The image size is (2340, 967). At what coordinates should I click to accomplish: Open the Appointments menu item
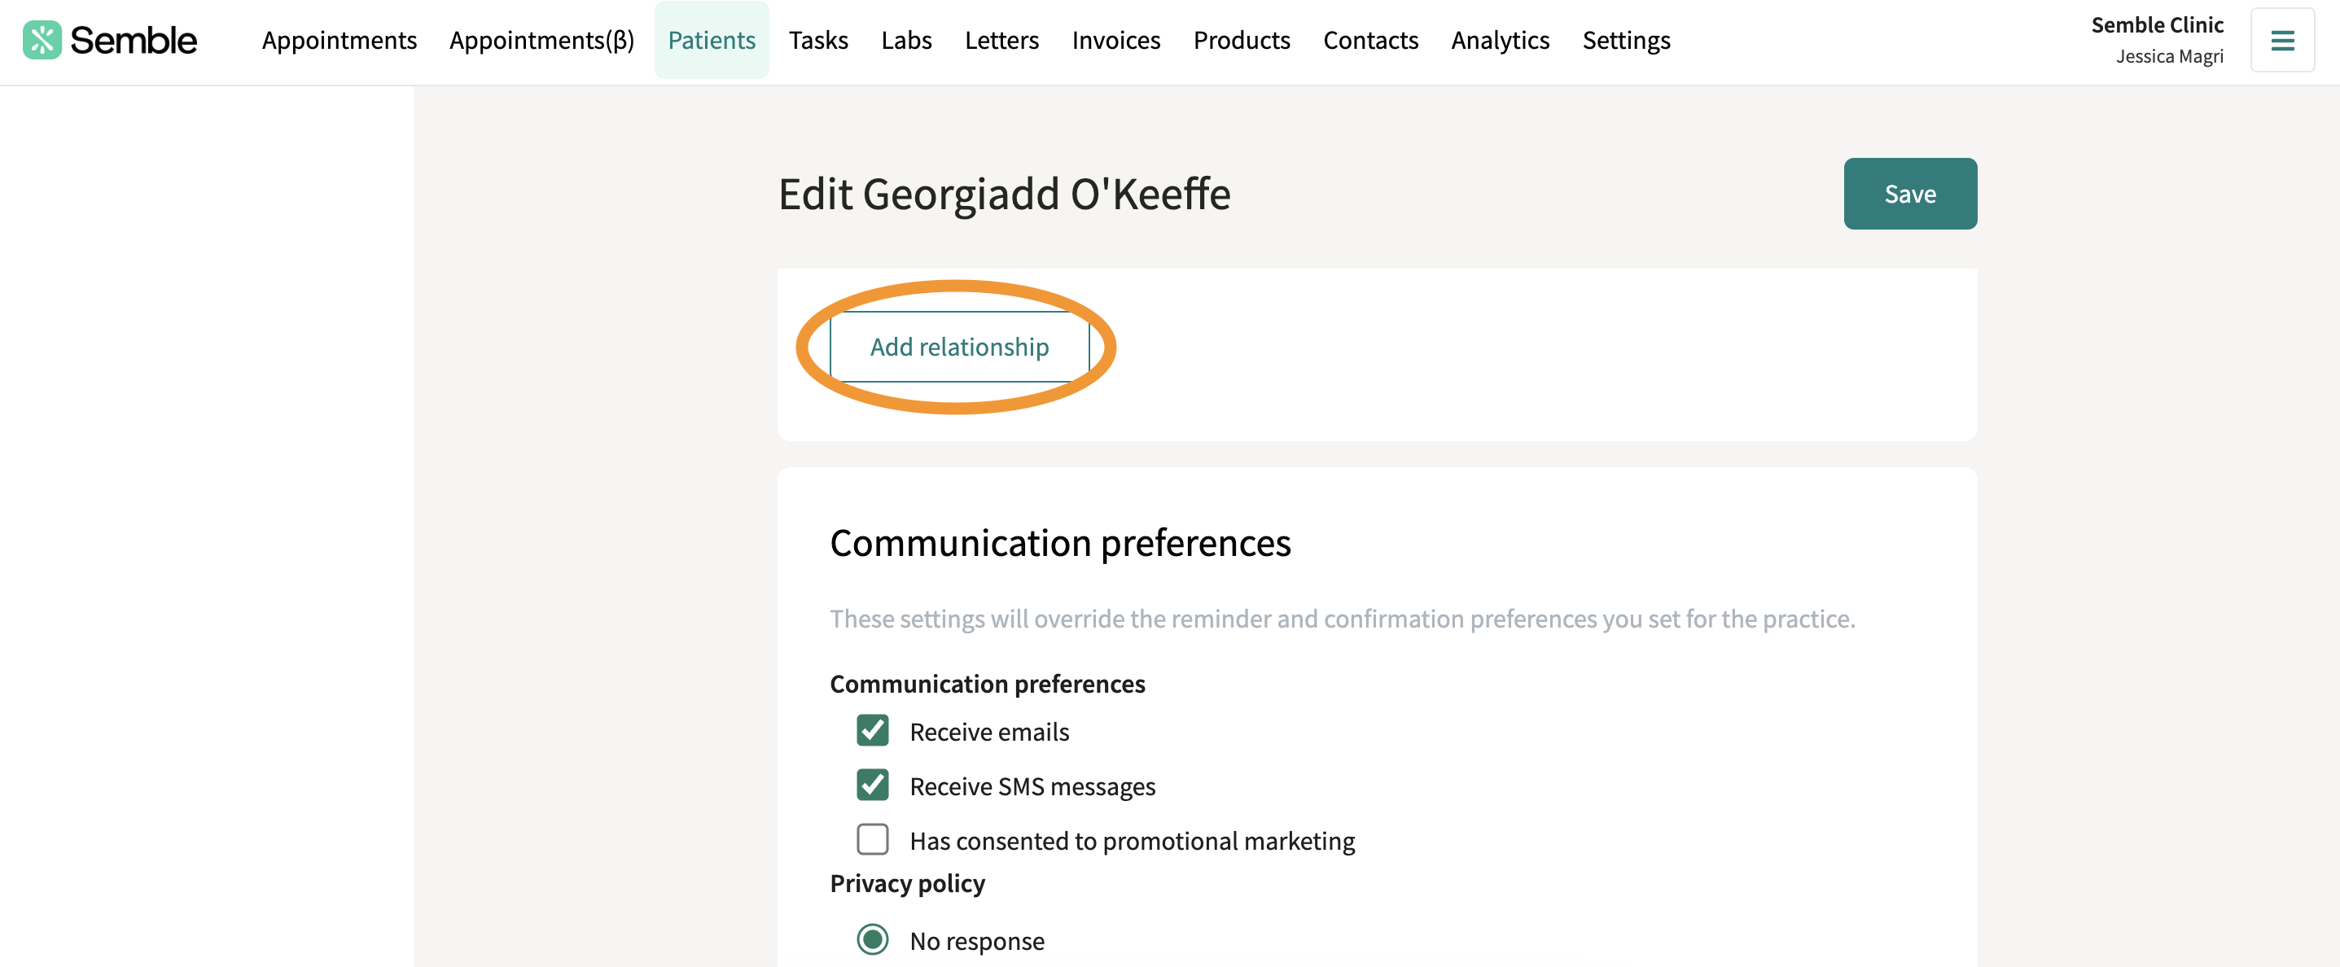pyautogui.click(x=339, y=40)
